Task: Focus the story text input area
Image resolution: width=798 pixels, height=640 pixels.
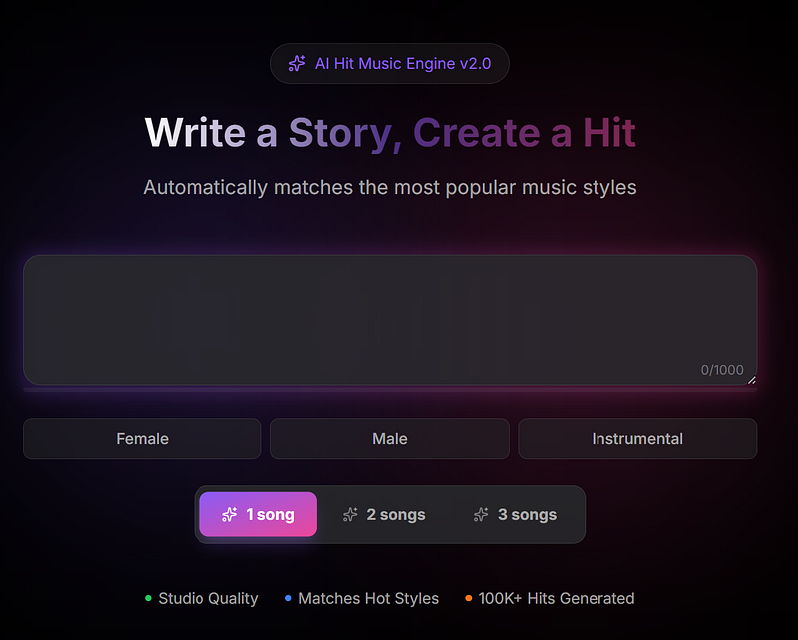Action: 390,320
